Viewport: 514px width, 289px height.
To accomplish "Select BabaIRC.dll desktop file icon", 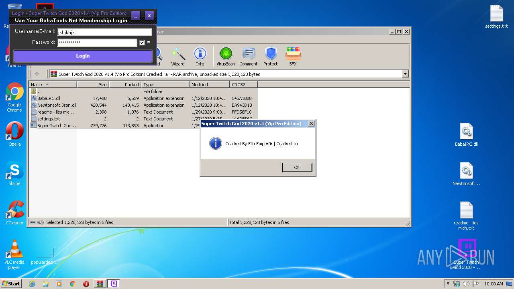I will [x=466, y=135].
